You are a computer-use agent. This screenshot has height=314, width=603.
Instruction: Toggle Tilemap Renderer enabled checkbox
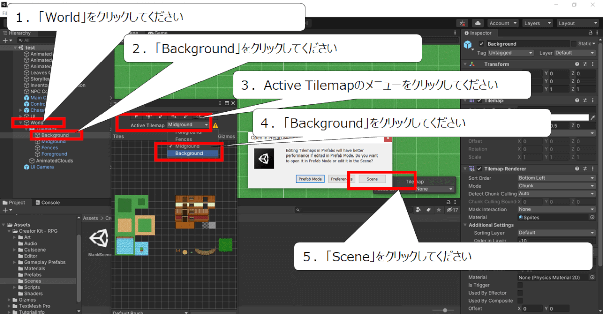(480, 169)
